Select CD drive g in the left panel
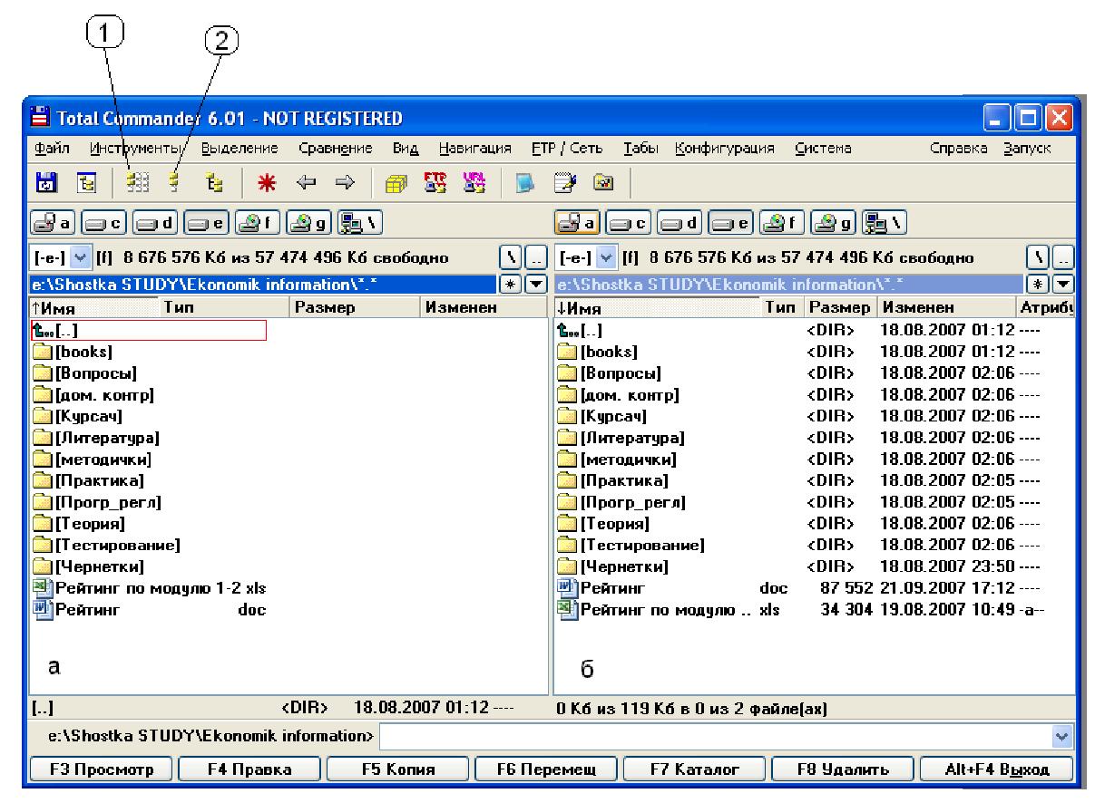The width and height of the screenshot is (1095, 803). [310, 221]
